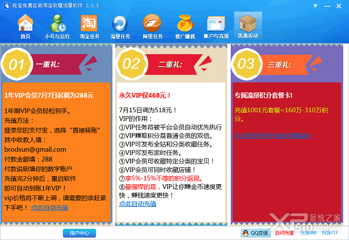Click line ④VIP可发布定时任务
Image resolution: width=349 pixels, height=240 pixels.
pyautogui.click(x=151, y=153)
